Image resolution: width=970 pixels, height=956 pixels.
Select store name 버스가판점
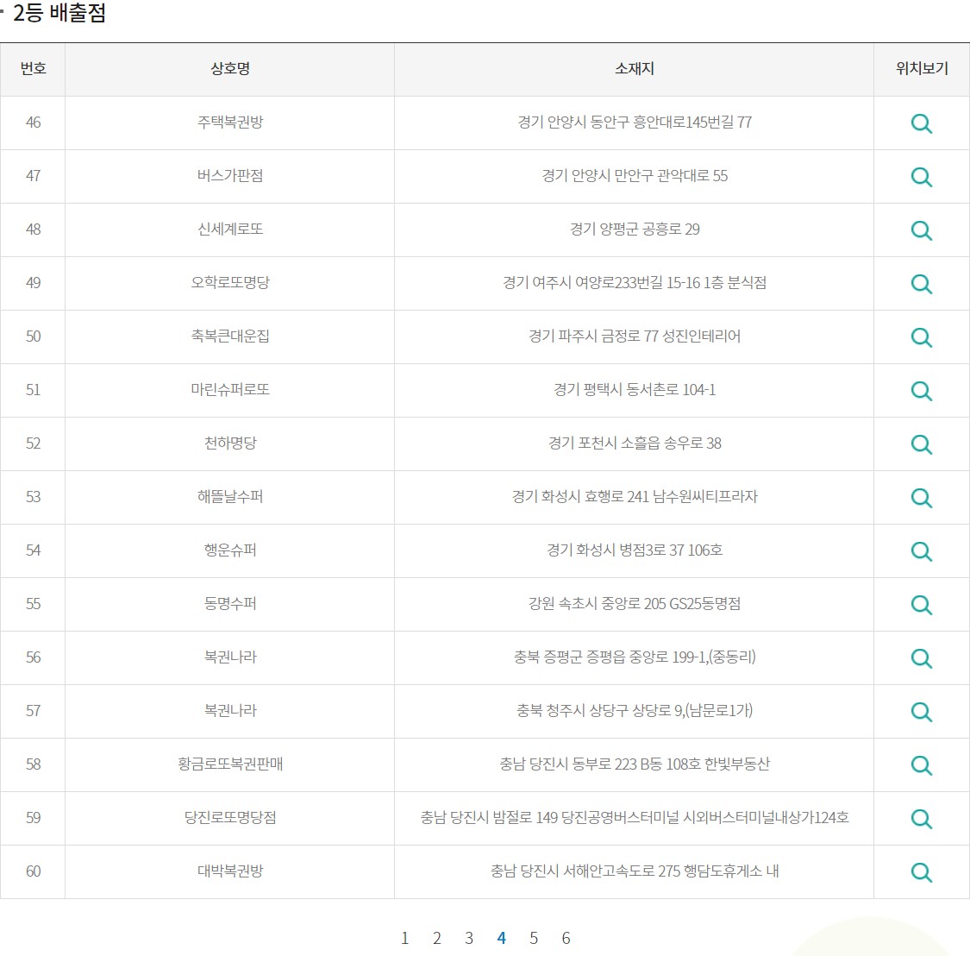coord(230,176)
